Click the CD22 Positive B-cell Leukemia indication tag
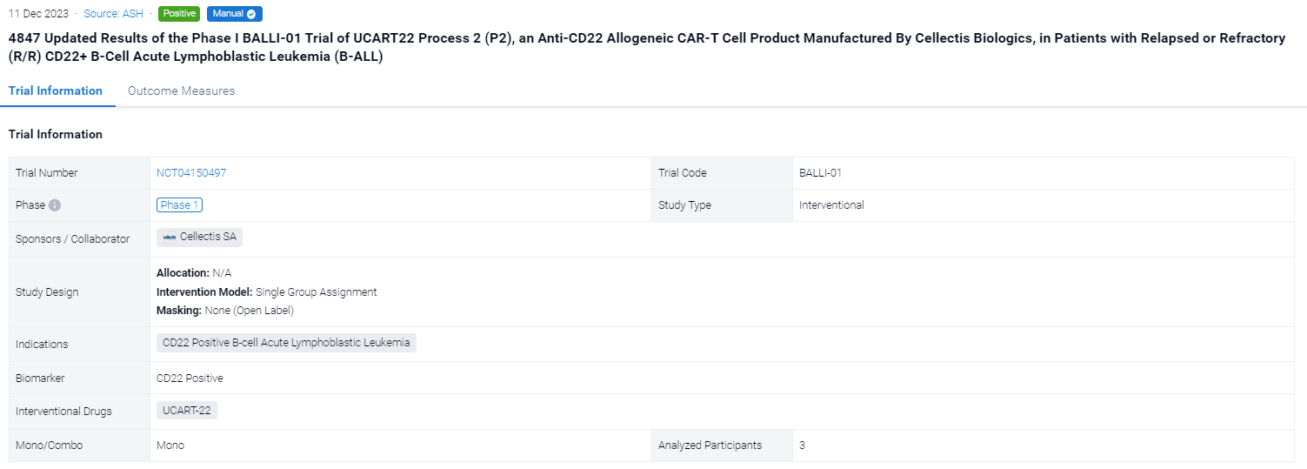 pos(286,343)
